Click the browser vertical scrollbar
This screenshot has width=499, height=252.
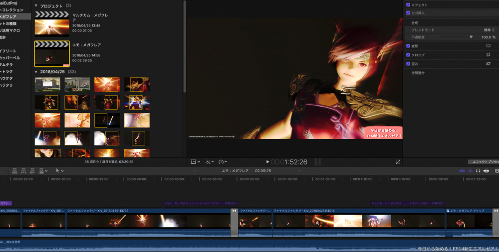185,47
